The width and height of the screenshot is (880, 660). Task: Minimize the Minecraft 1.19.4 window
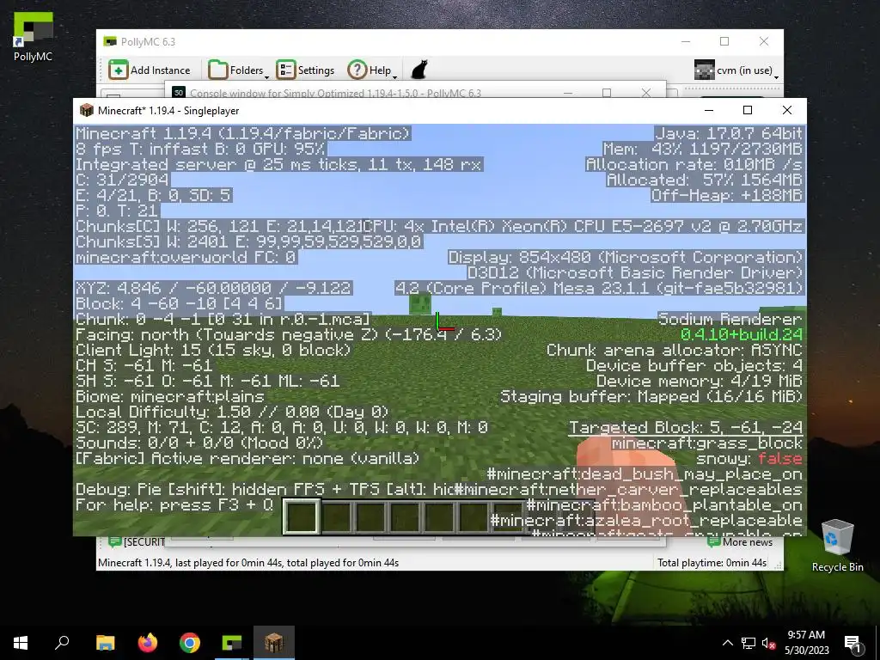tap(709, 110)
